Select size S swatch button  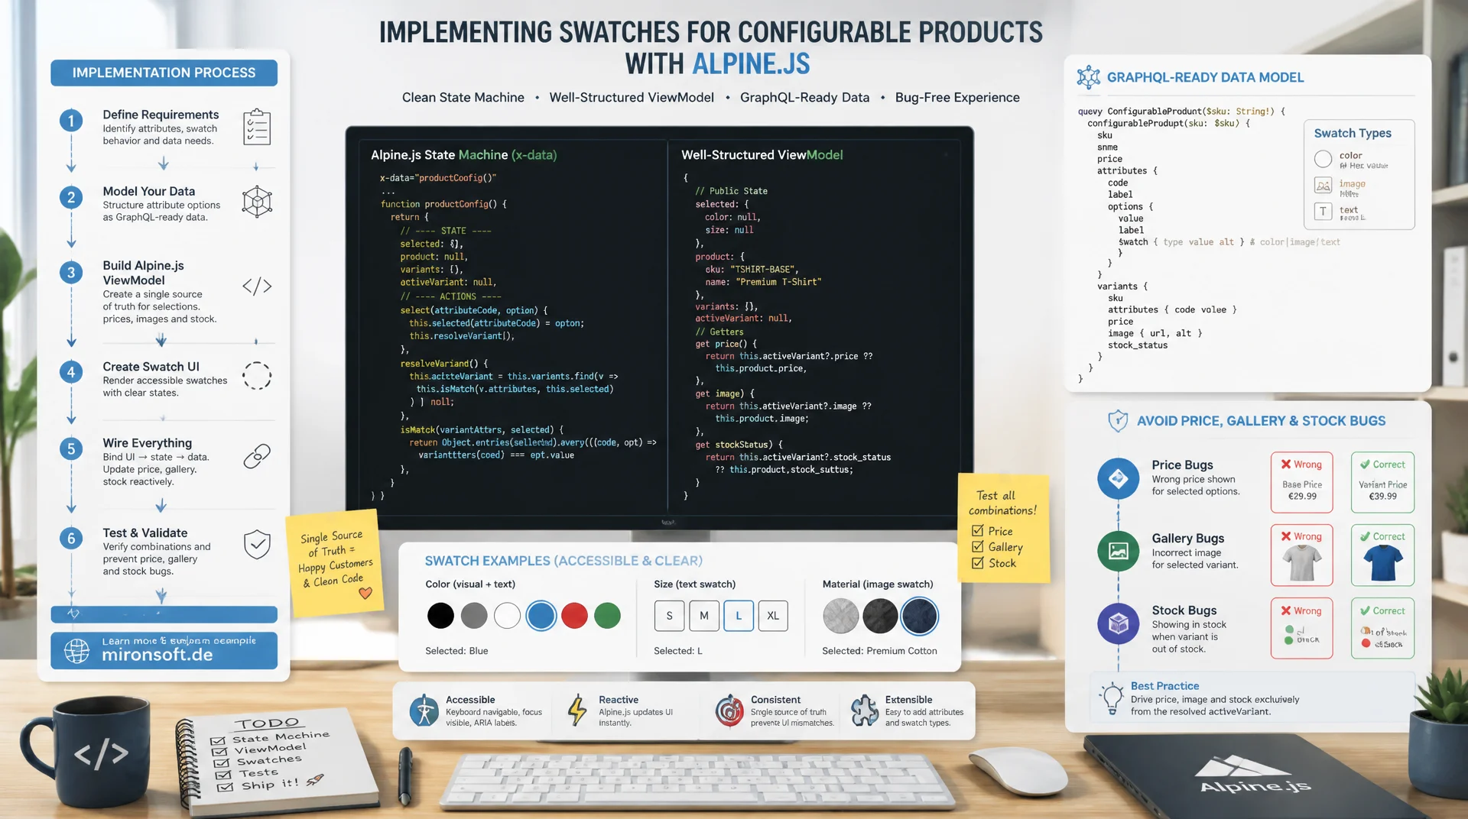click(x=669, y=616)
